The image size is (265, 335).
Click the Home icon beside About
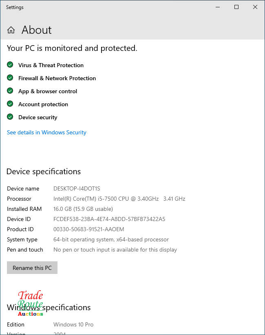pos(11,30)
